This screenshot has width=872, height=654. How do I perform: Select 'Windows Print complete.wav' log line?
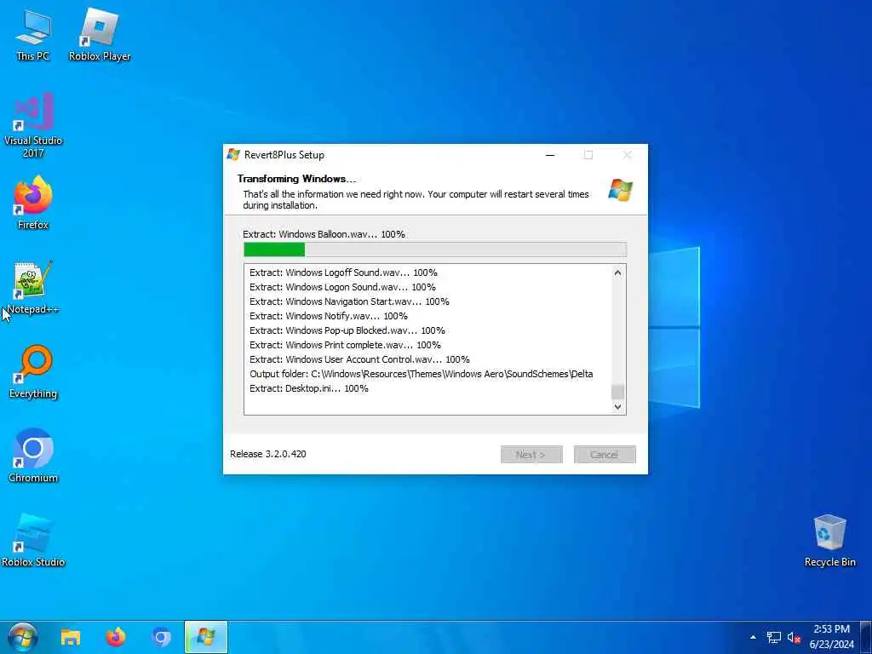345,345
